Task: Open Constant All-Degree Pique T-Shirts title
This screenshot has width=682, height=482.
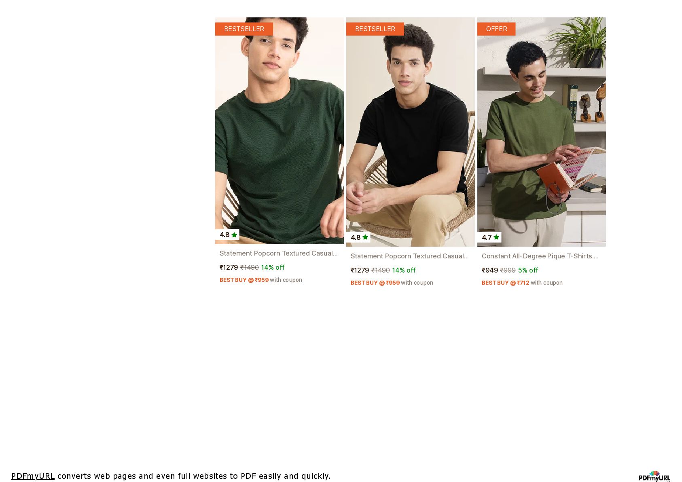Action: tap(540, 256)
